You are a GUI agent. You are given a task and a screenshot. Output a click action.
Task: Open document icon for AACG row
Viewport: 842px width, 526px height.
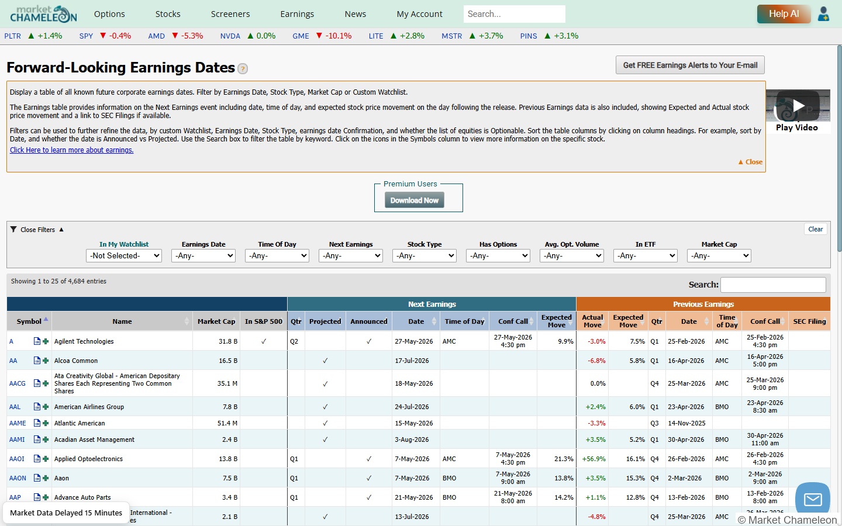[x=37, y=383]
